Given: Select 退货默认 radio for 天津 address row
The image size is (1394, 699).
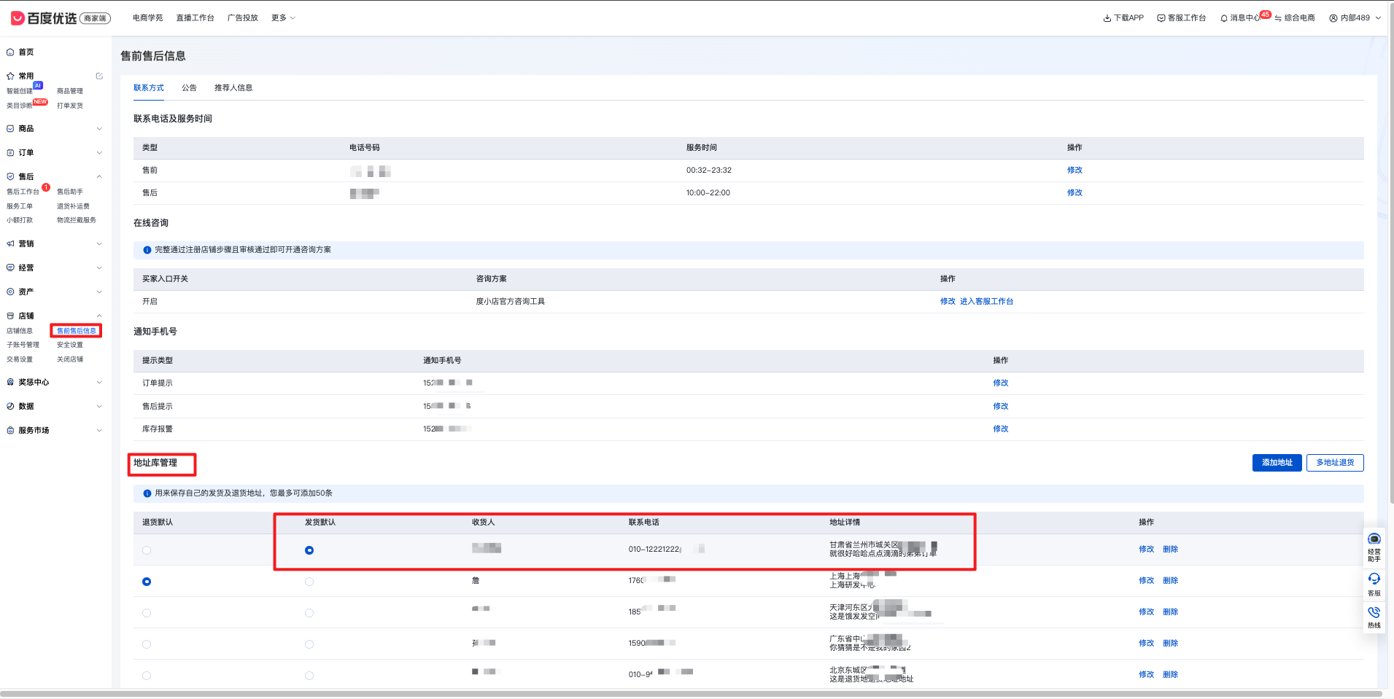Looking at the screenshot, I should coord(147,613).
